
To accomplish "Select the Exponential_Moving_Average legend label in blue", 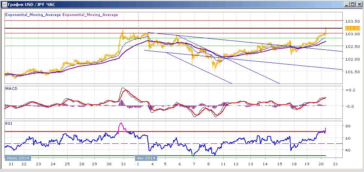I will click(33, 15).
